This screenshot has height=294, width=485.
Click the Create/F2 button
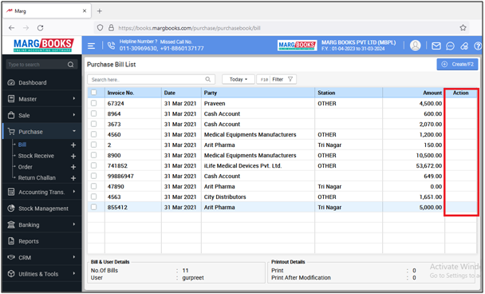tap(457, 64)
